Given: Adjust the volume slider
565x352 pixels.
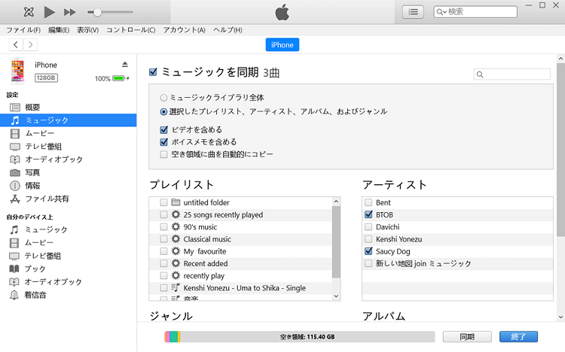Looking at the screenshot, I should tap(110, 12).
